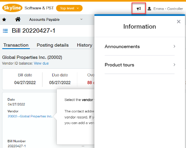Click the megaphone announcements icon
186x148 pixels.
tap(139, 9)
